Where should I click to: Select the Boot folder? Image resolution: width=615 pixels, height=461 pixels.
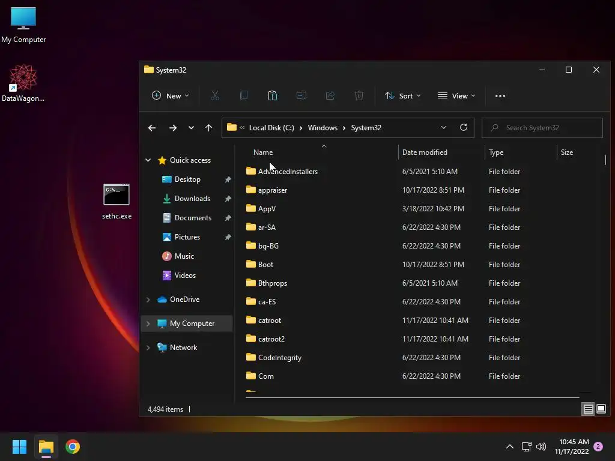(x=265, y=265)
